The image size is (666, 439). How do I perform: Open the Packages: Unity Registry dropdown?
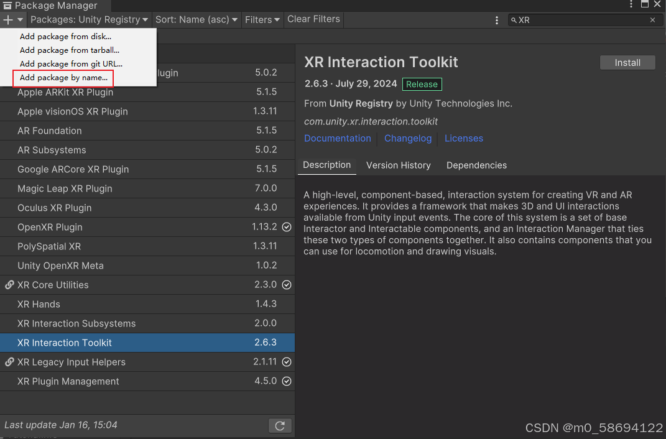click(88, 19)
